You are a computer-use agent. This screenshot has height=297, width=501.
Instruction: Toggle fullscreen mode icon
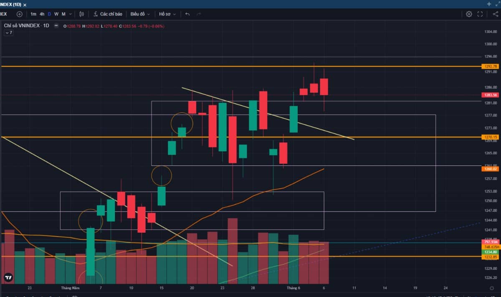point(480,14)
